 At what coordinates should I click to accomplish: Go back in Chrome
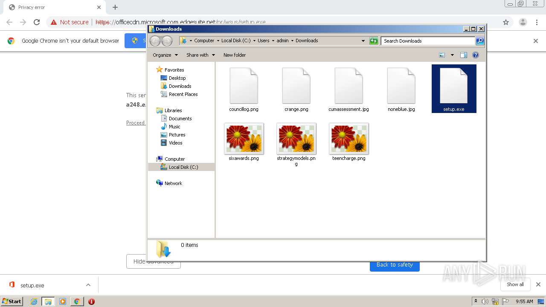coord(9,22)
